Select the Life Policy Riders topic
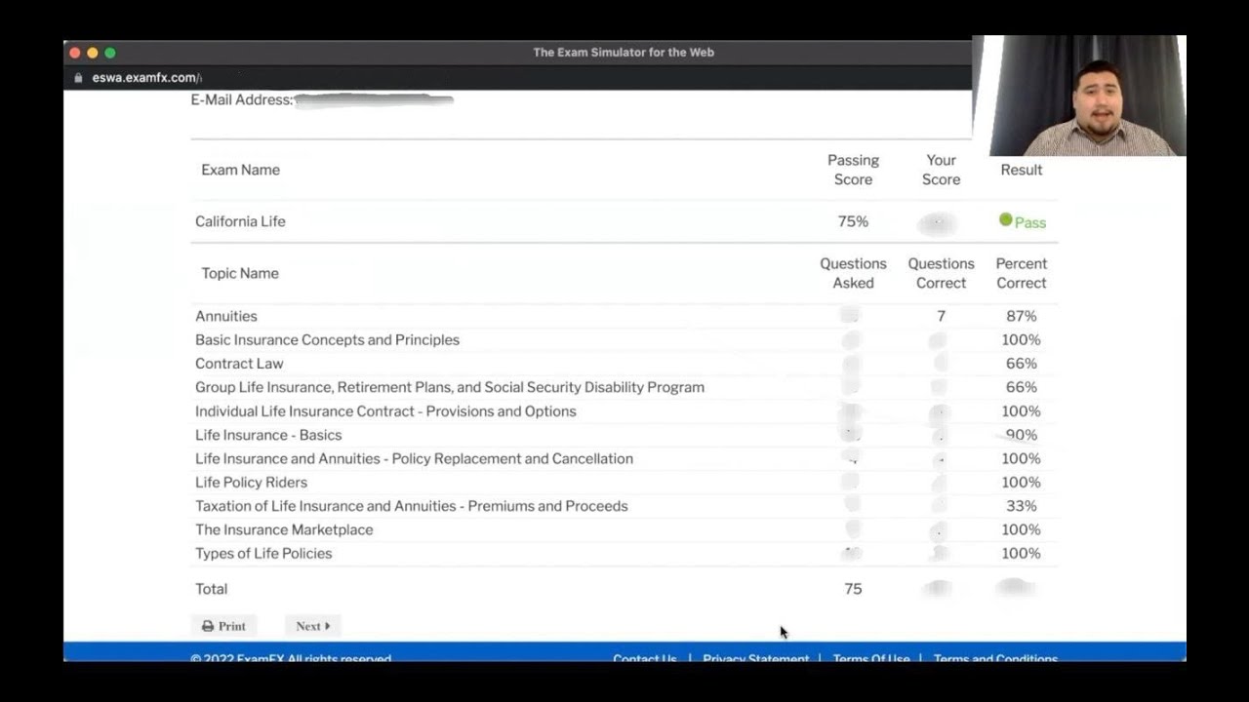Viewport: 1249px width, 702px height. (x=251, y=483)
